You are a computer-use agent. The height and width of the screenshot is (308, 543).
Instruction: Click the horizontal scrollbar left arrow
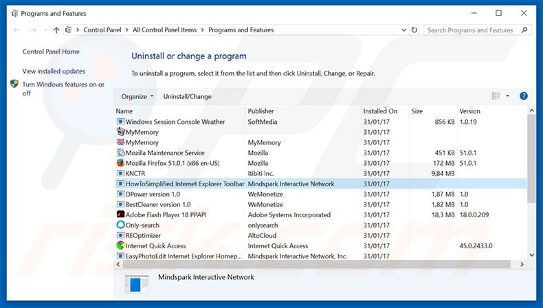pos(118,264)
